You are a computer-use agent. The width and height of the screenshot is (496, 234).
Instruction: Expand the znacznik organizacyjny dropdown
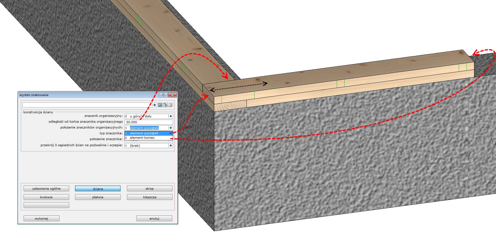[171, 116]
